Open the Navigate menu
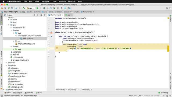 click(x=45, y=2)
